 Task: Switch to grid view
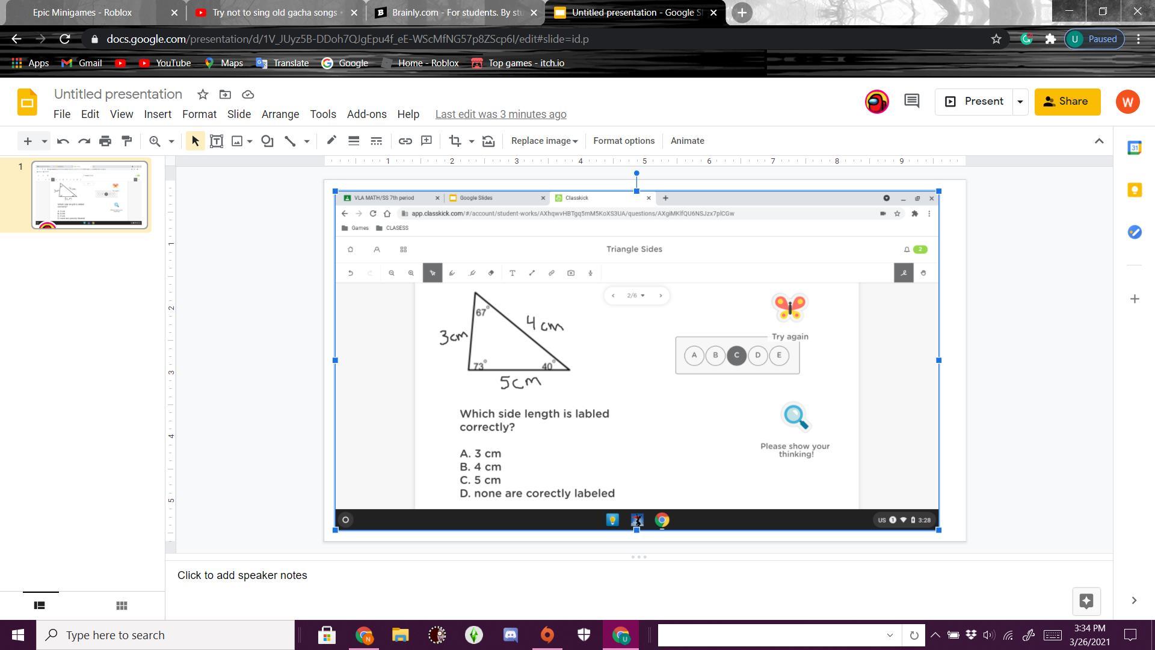click(x=122, y=605)
